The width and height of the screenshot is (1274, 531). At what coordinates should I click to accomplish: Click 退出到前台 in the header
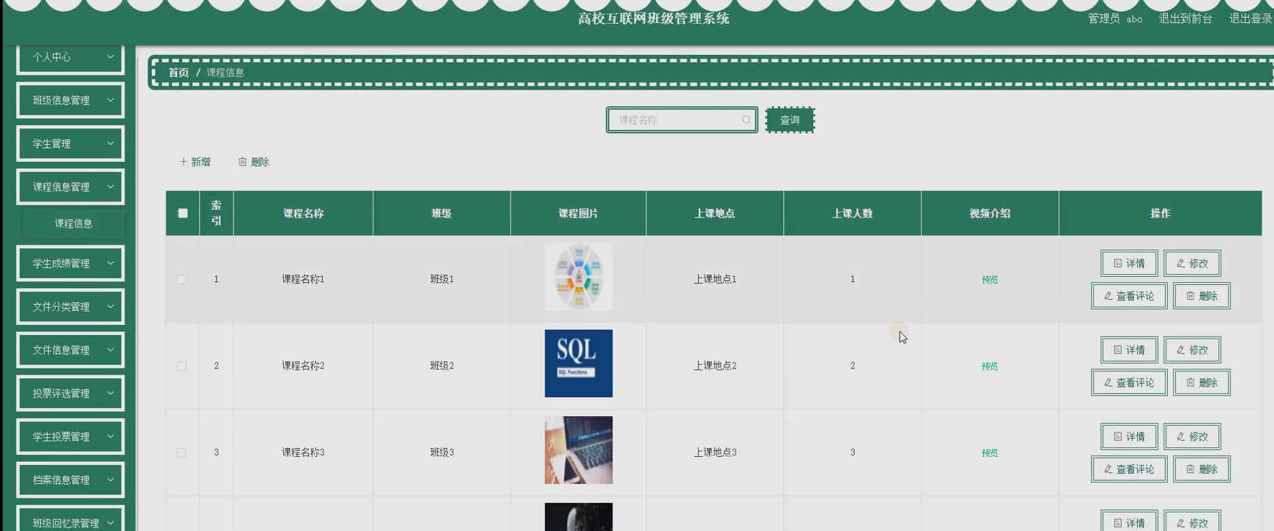click(x=1186, y=19)
